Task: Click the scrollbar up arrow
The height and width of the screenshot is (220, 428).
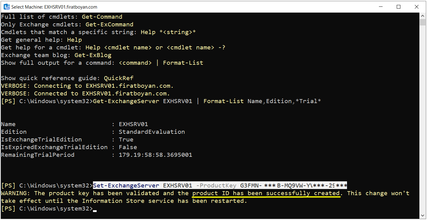Action: (422, 16)
